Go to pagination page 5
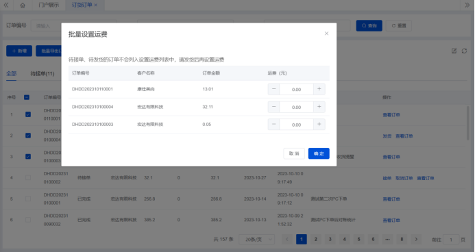This screenshot has width=475, height=252. (x=358, y=239)
